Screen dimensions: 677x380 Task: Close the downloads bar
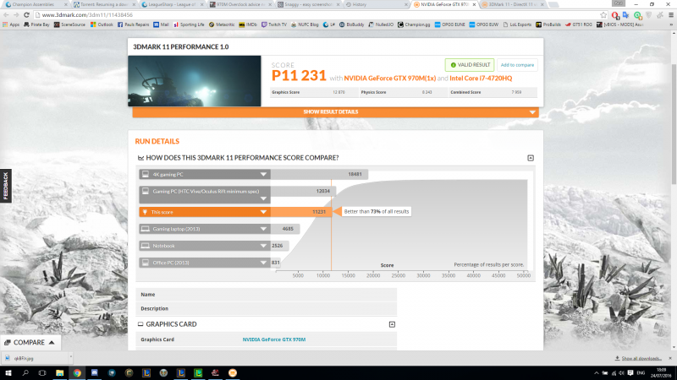click(670, 358)
